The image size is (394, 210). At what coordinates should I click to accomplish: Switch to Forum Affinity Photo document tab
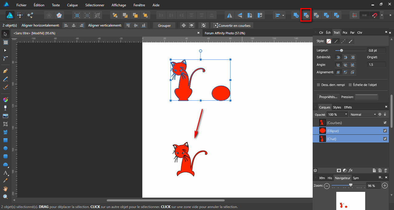225,33
